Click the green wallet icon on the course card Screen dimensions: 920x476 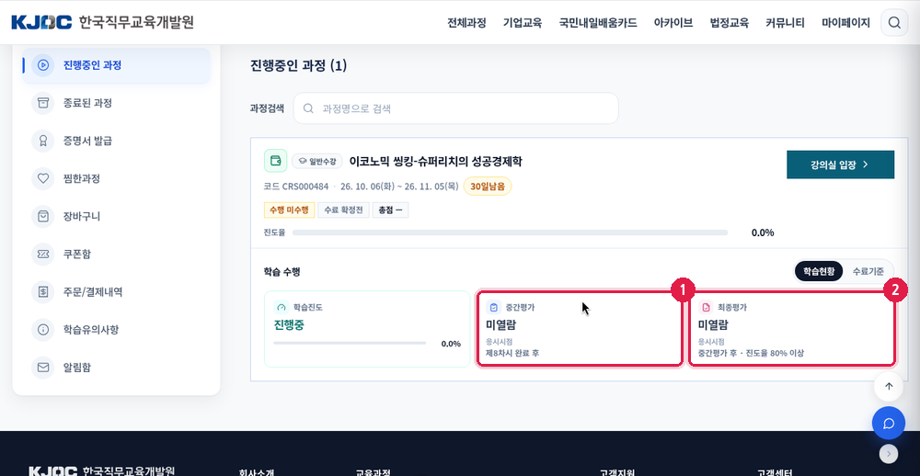(x=275, y=161)
